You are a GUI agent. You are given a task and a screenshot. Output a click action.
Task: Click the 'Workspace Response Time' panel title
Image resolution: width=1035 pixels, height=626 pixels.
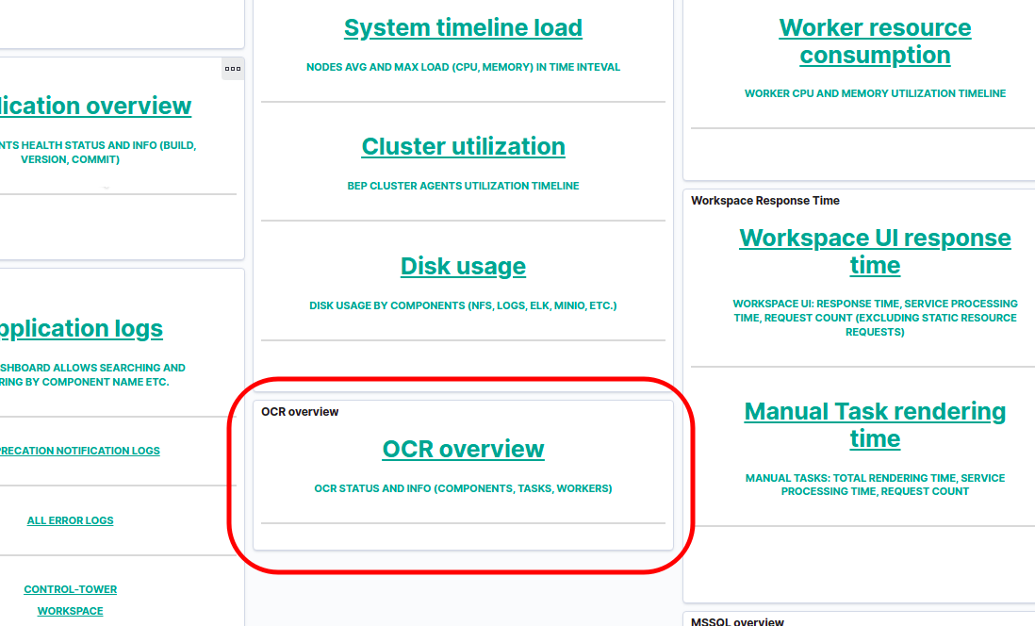765,201
